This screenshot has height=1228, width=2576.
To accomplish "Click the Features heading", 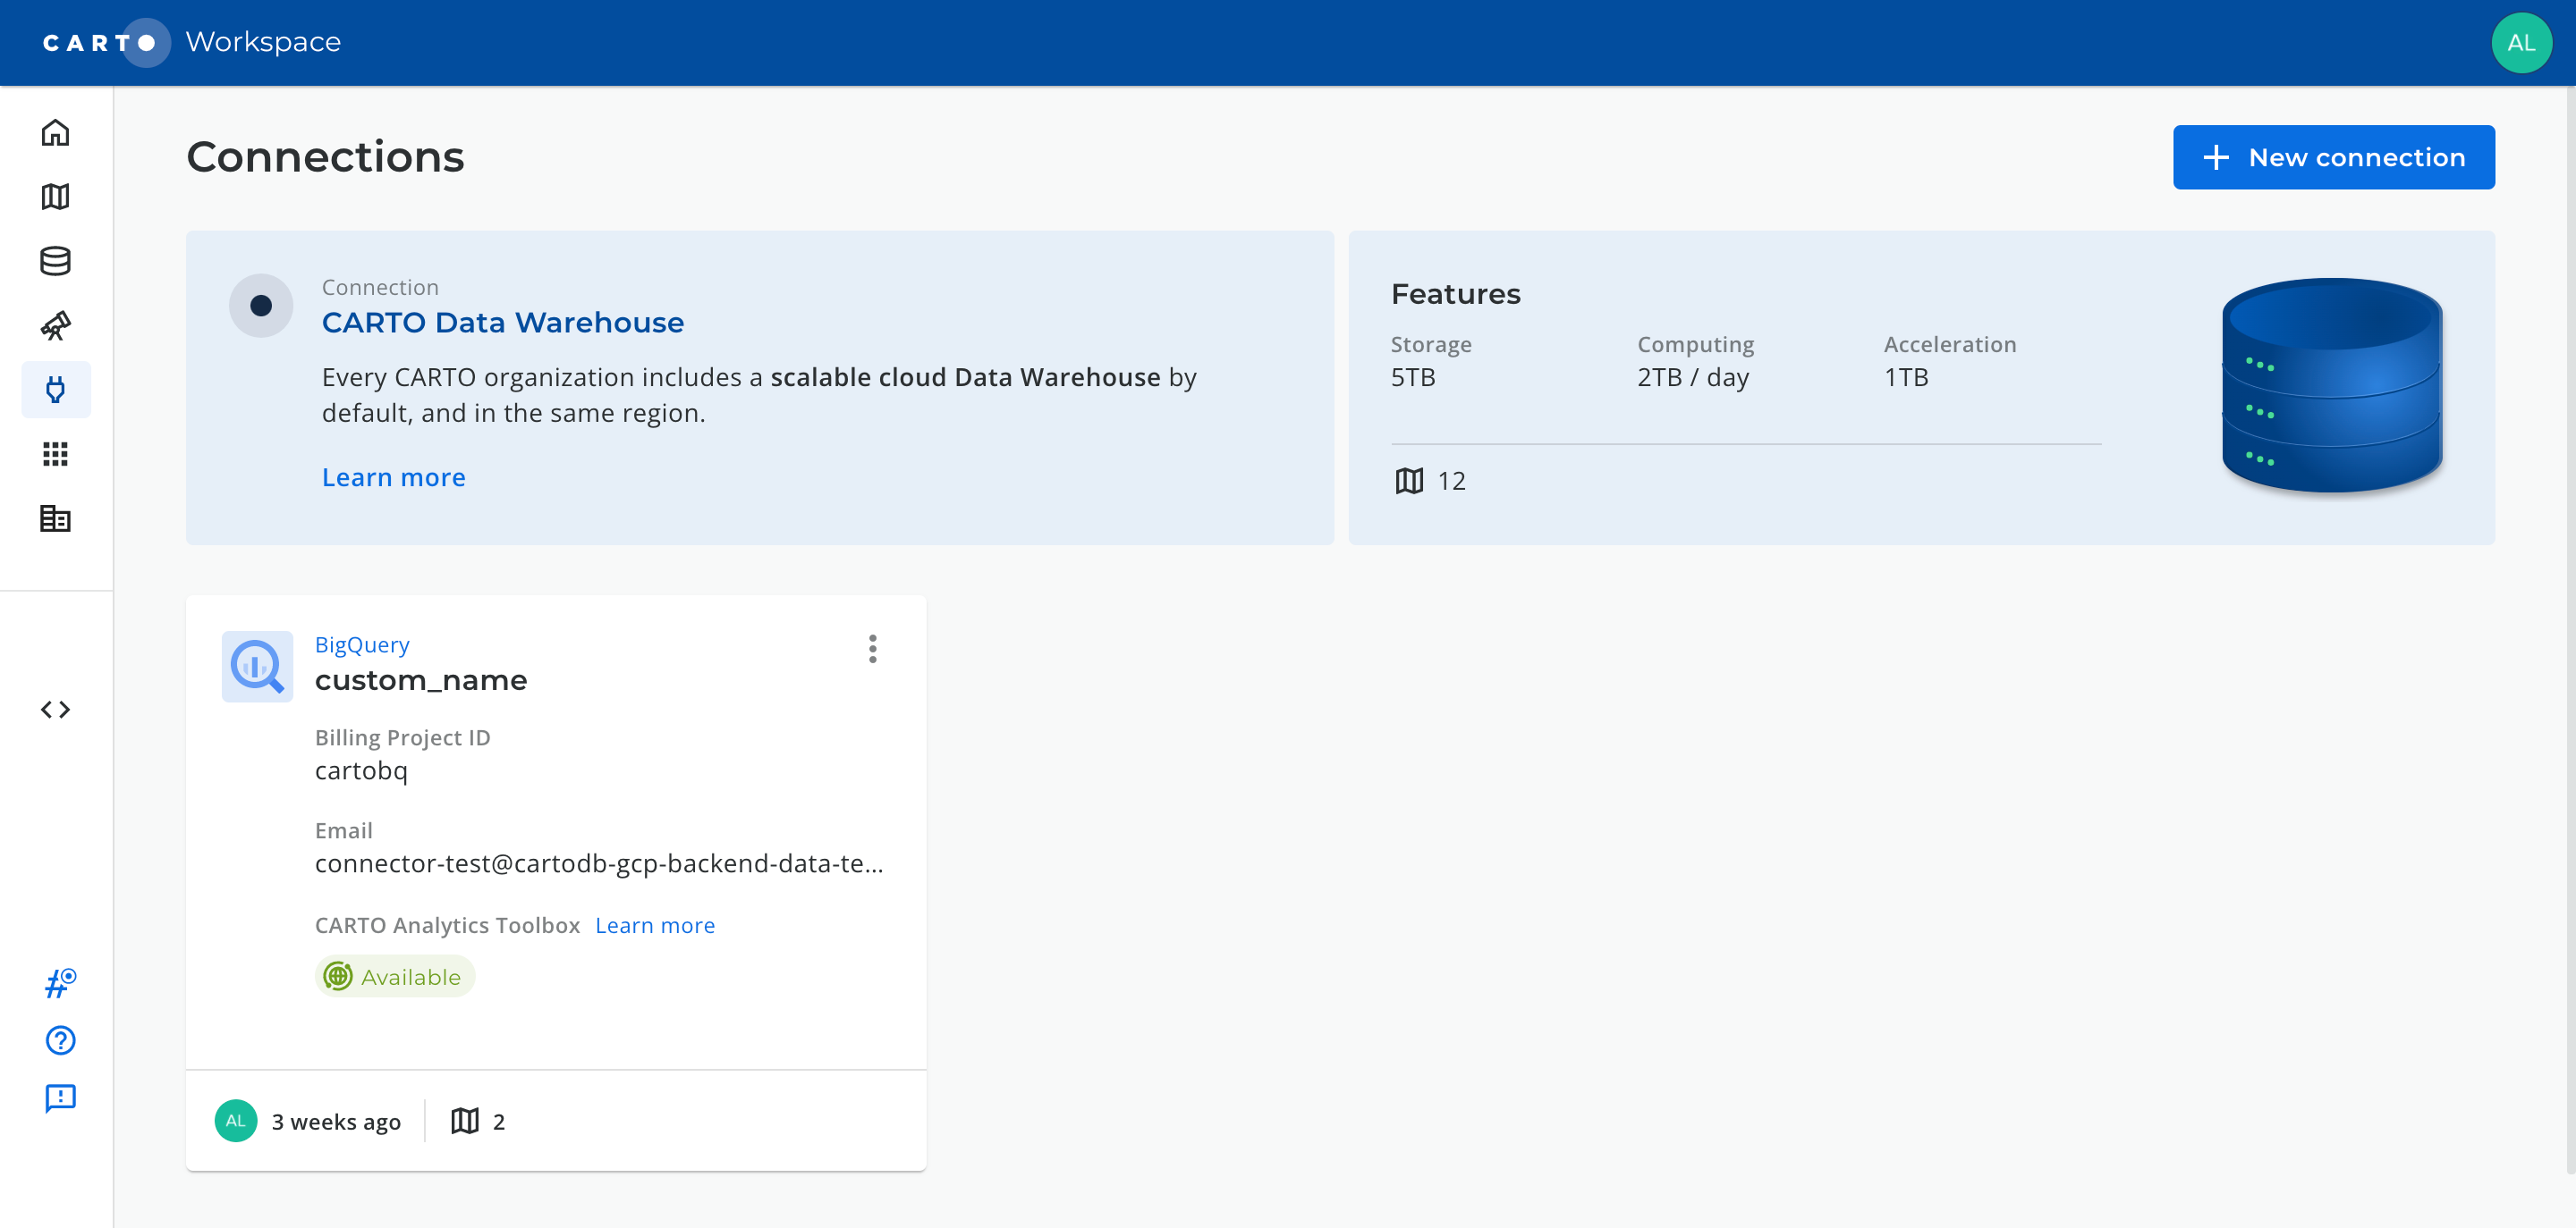I will tap(1455, 294).
